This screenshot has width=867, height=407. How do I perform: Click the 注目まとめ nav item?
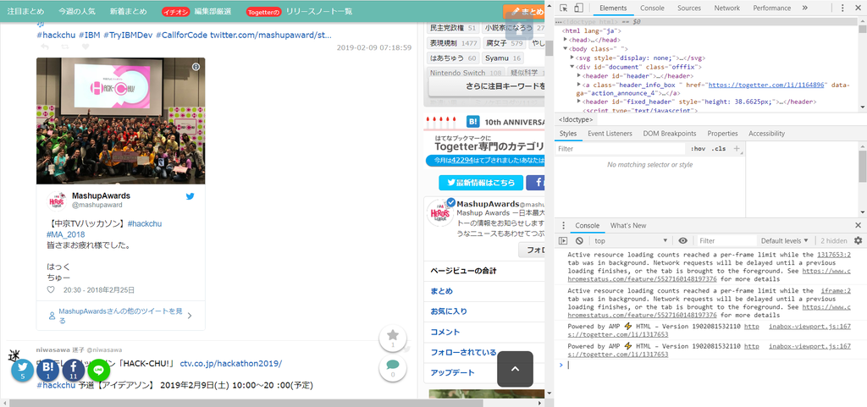tap(26, 11)
